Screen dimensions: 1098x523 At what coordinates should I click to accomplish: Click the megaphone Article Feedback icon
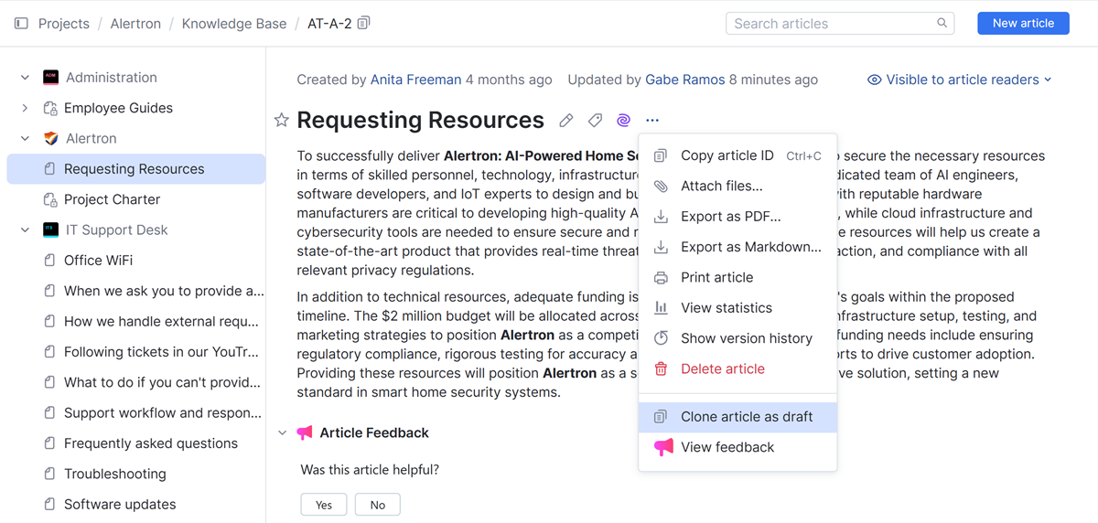point(305,432)
